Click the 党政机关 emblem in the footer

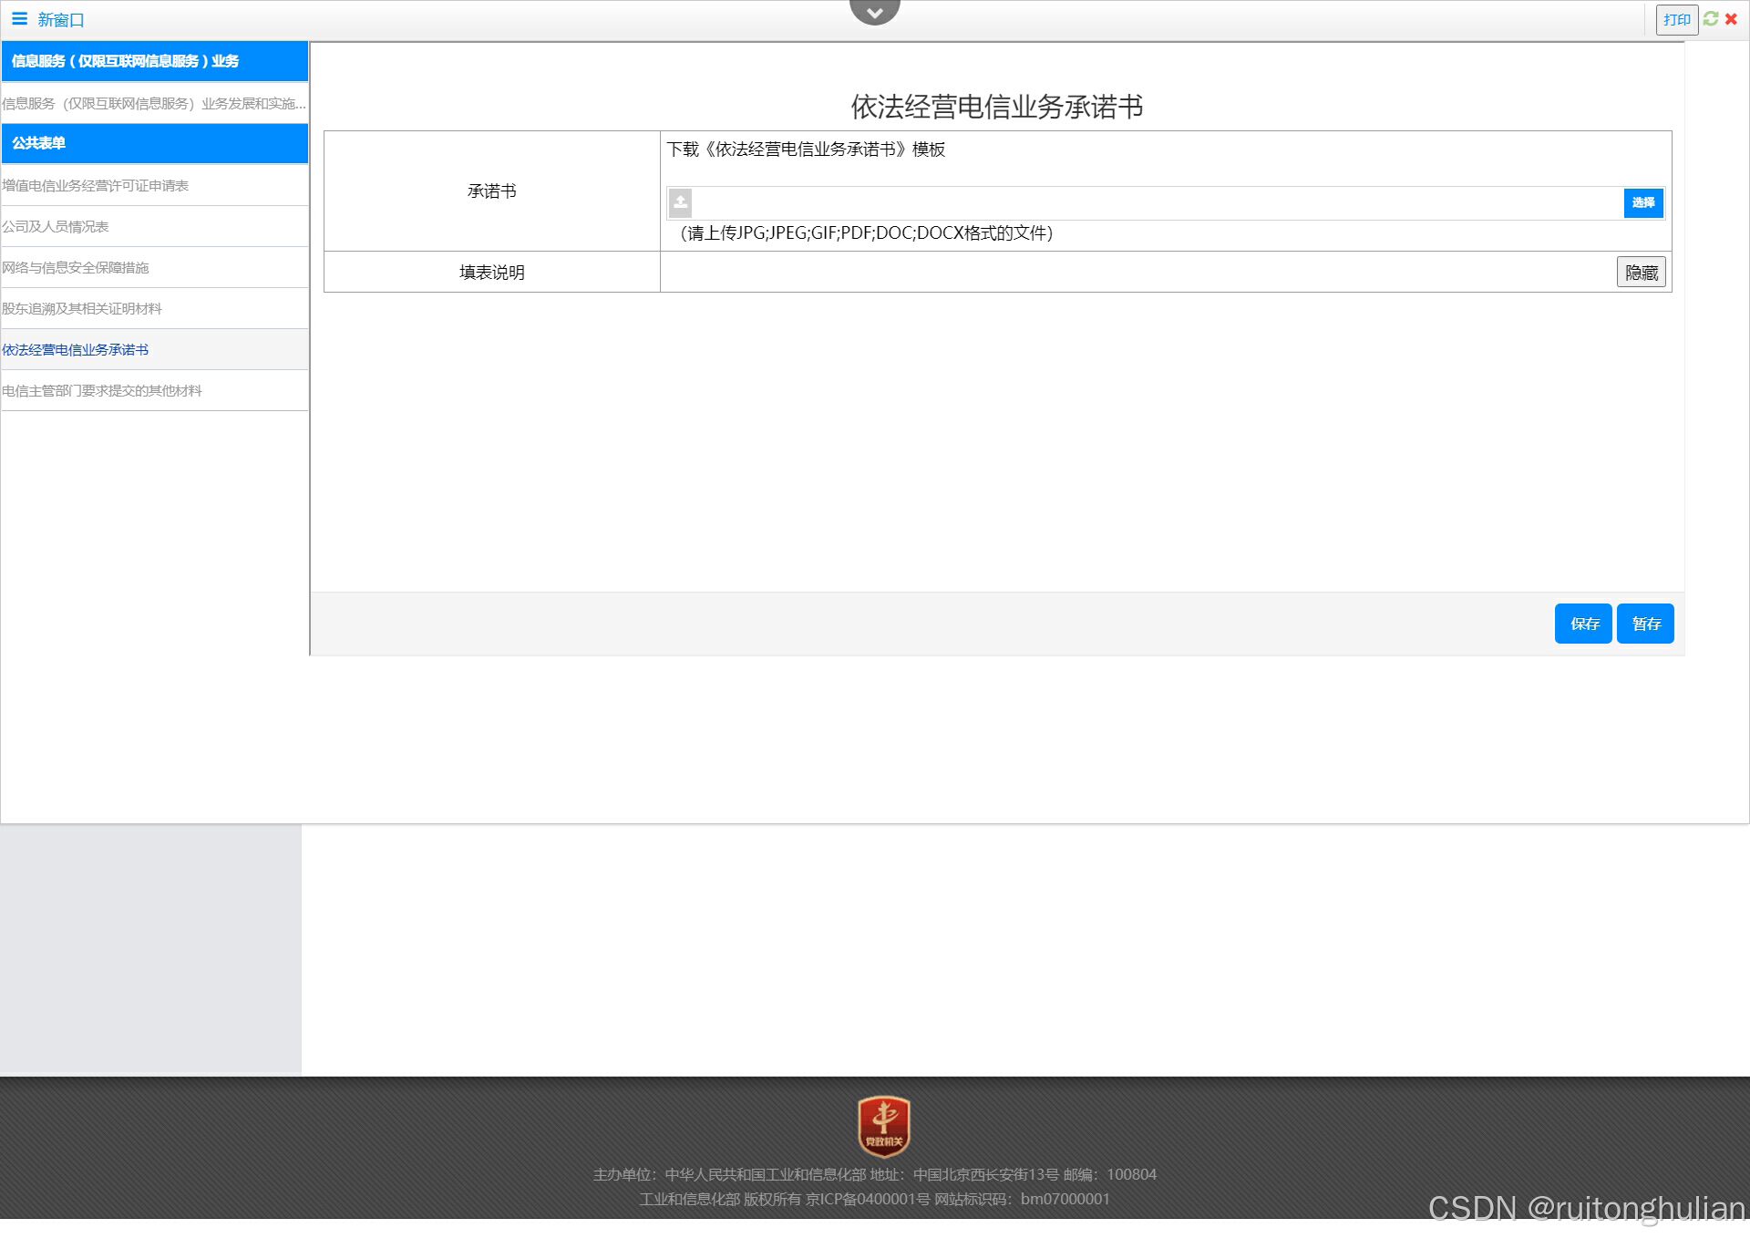click(883, 1126)
